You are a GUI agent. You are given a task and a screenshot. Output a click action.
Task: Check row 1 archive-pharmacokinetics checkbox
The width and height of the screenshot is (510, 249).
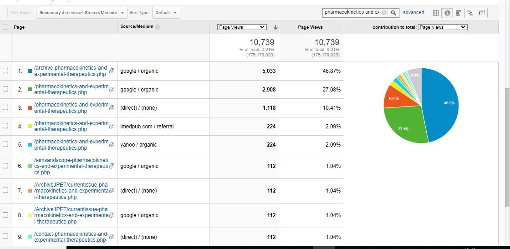point(5,71)
